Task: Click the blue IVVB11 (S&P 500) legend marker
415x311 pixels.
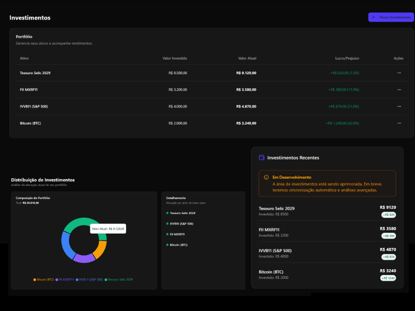Action: tap(77, 279)
